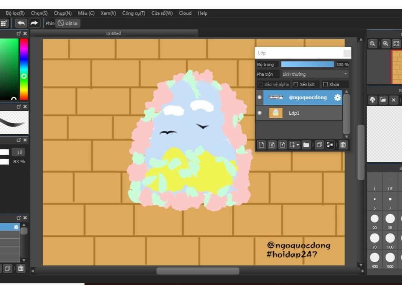Zoom in using the navigator magnifier plus
Image resolution: width=402 pixels, height=285 pixels.
(386, 44)
